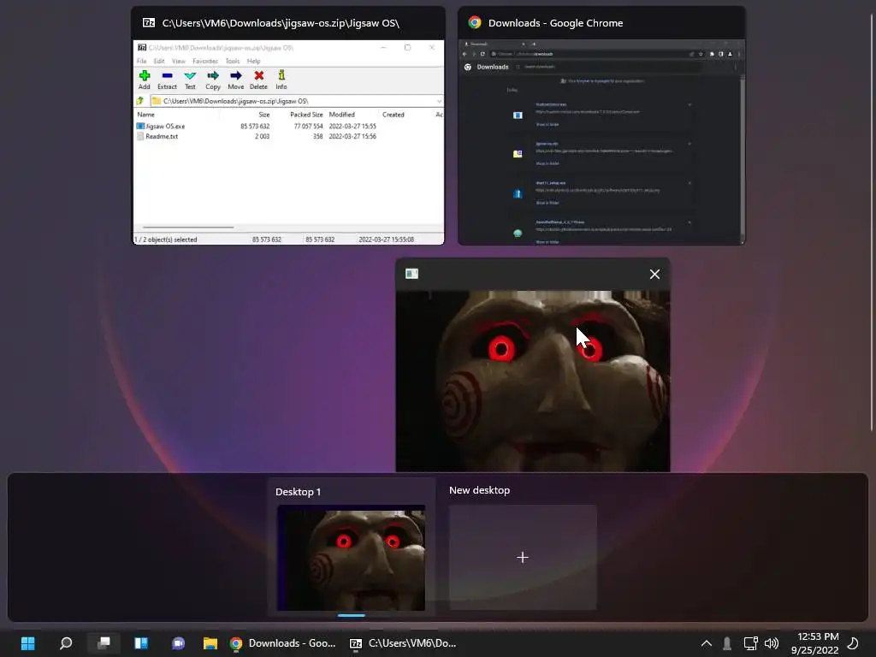Click the Modified column header in 7-Zip
The height and width of the screenshot is (657, 876).
(342, 115)
